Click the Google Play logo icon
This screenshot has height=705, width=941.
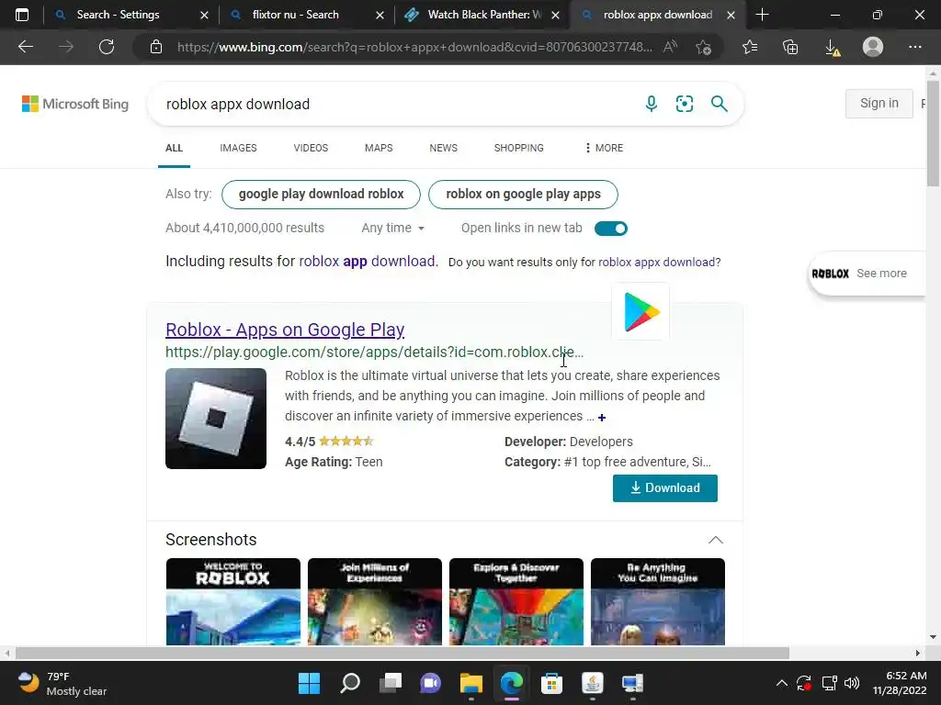[x=641, y=312]
